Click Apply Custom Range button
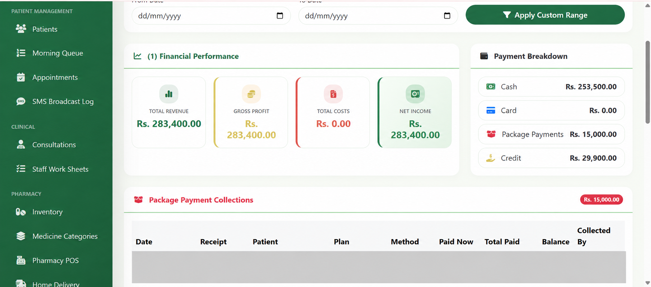Screen dimensions: 651x287 [545, 15]
